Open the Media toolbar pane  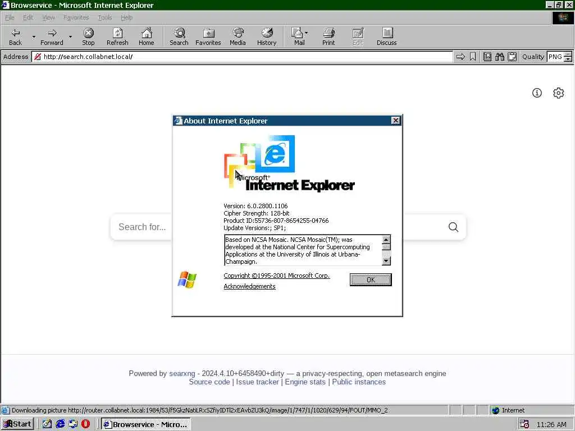238,36
